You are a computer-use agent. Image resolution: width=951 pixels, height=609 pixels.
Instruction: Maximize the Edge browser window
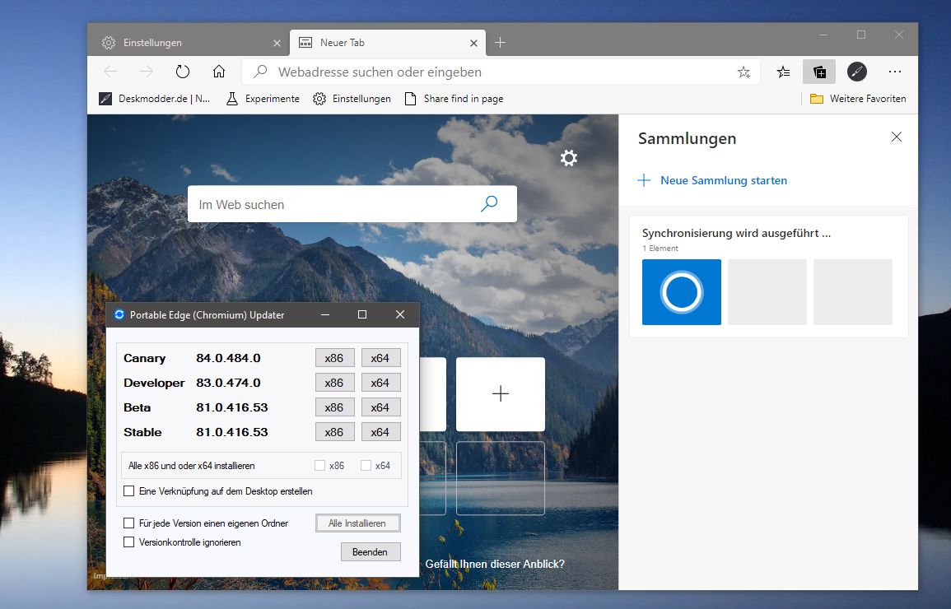pyautogui.click(x=860, y=35)
